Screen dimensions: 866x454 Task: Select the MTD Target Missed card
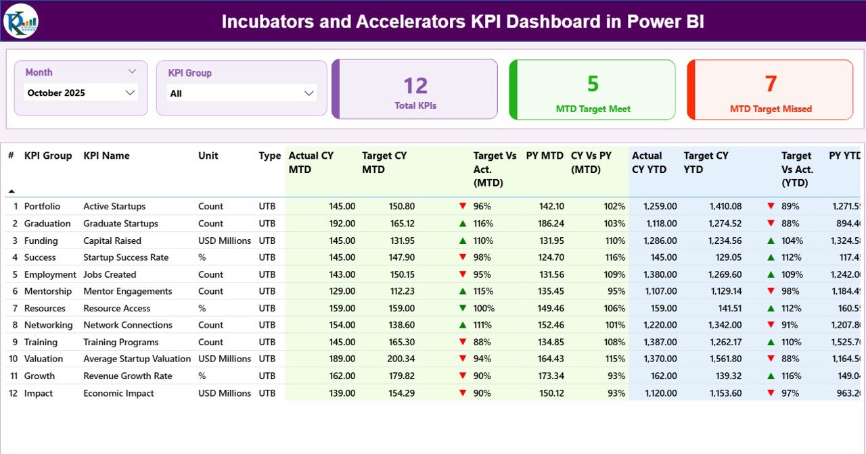[x=770, y=89]
